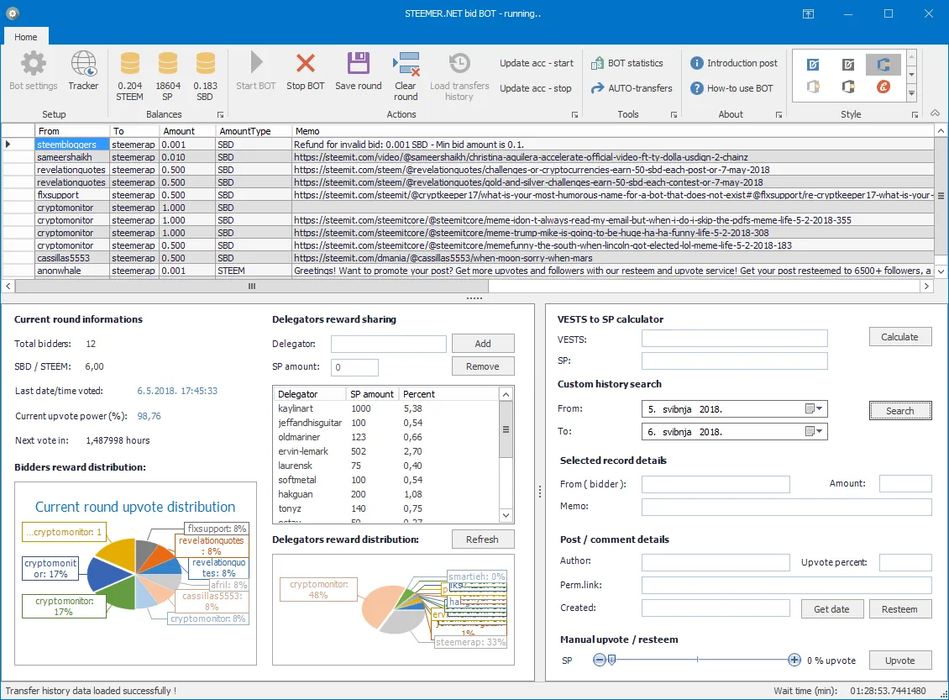The width and height of the screenshot is (949, 700).
Task: Select the highlighted blue Office-style skin
Action: pyautogui.click(x=883, y=64)
